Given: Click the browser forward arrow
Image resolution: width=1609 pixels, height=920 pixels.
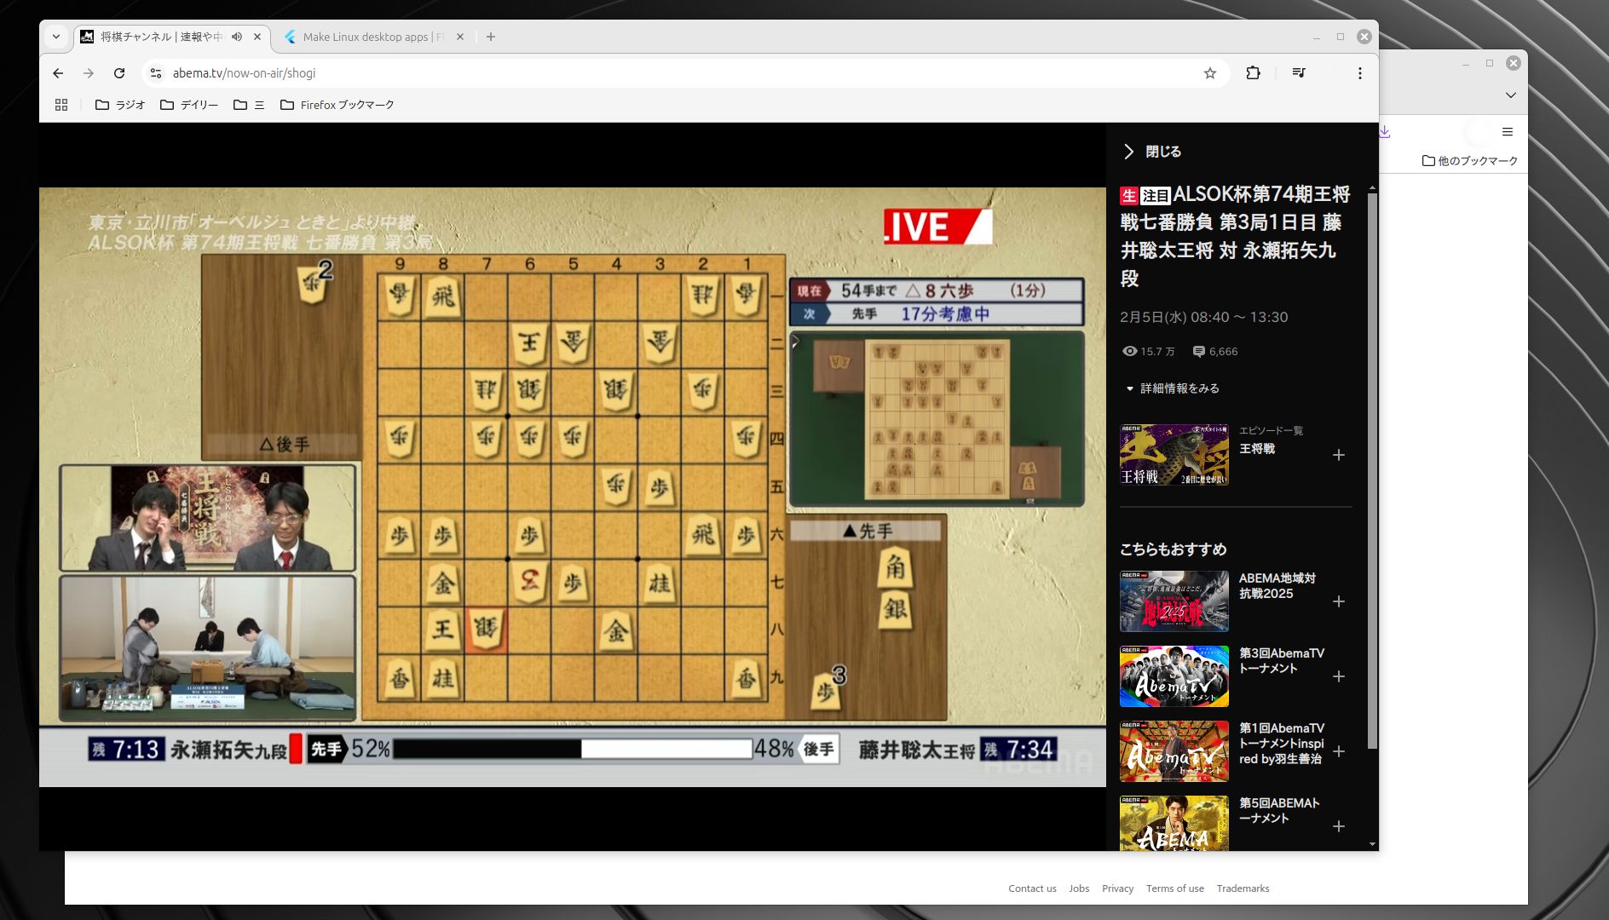Looking at the screenshot, I should [89, 73].
